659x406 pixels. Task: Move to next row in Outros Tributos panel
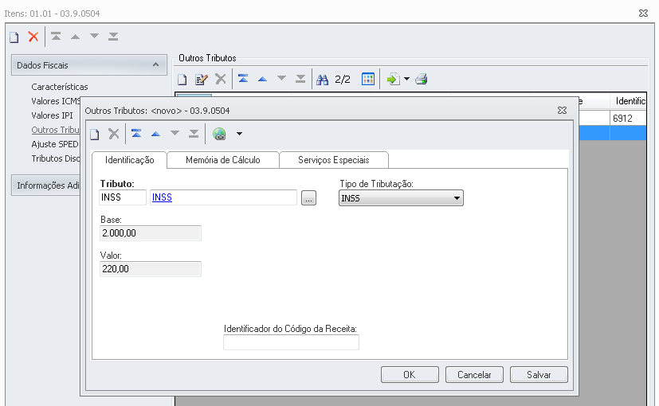click(281, 79)
